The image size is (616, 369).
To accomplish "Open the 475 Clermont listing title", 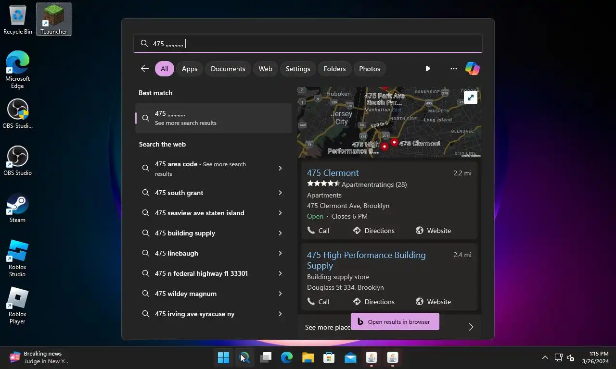I will point(333,173).
